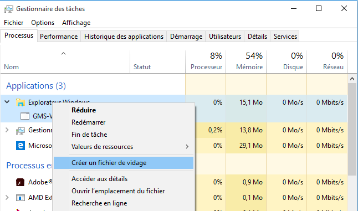The height and width of the screenshot is (211, 358).
Task: Sort by the Processeur column header
Action: tap(206, 62)
